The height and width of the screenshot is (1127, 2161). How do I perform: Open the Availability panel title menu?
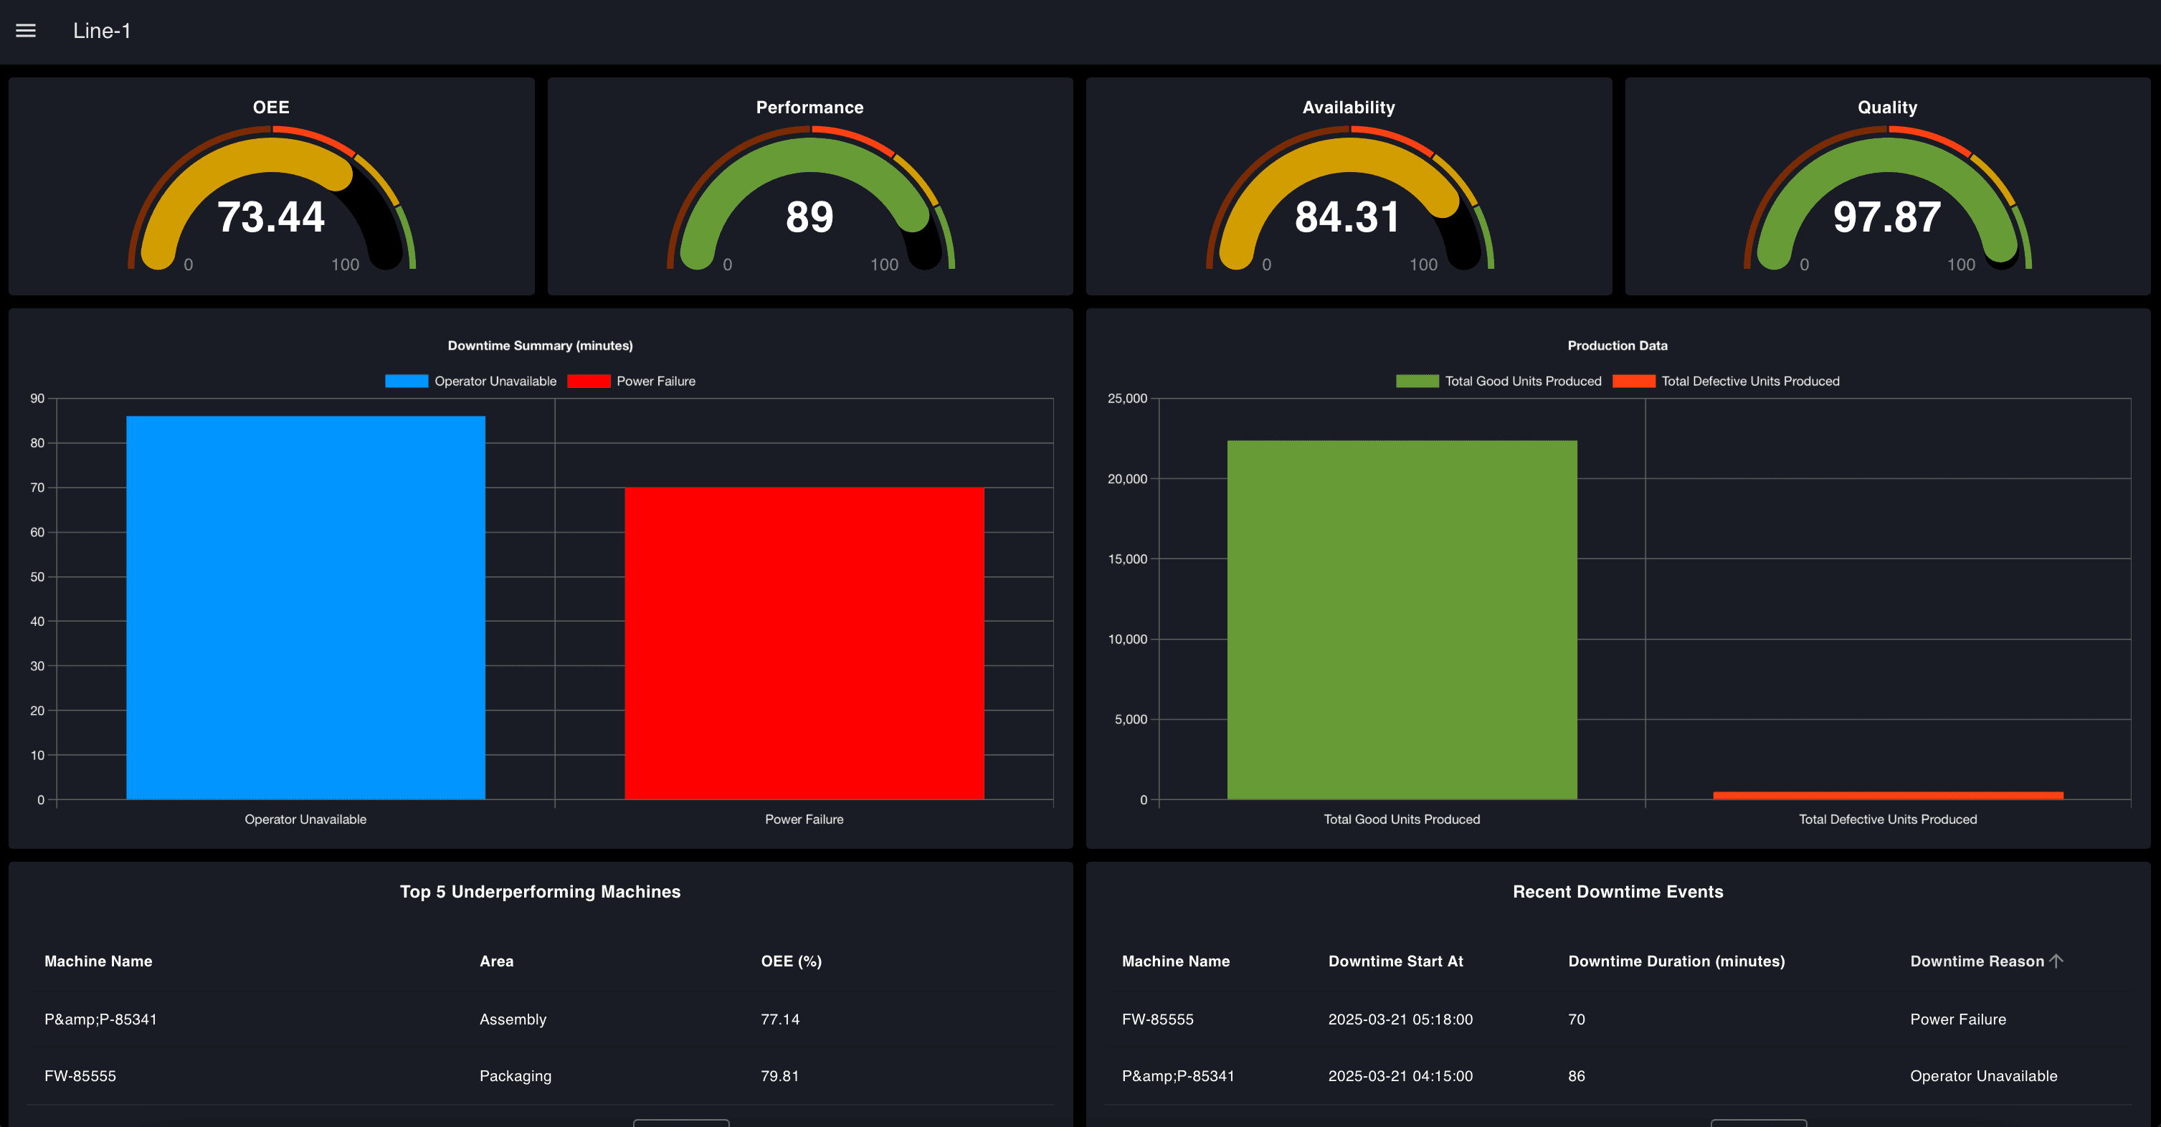click(1348, 107)
